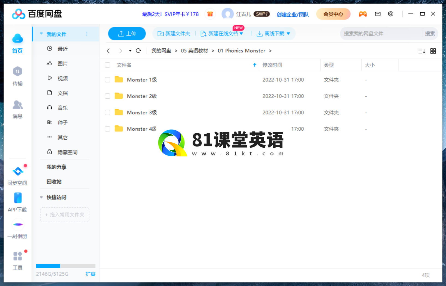Click the Monster 1级 folder icon
Viewport: 446px width, 286px height.
(x=119, y=79)
